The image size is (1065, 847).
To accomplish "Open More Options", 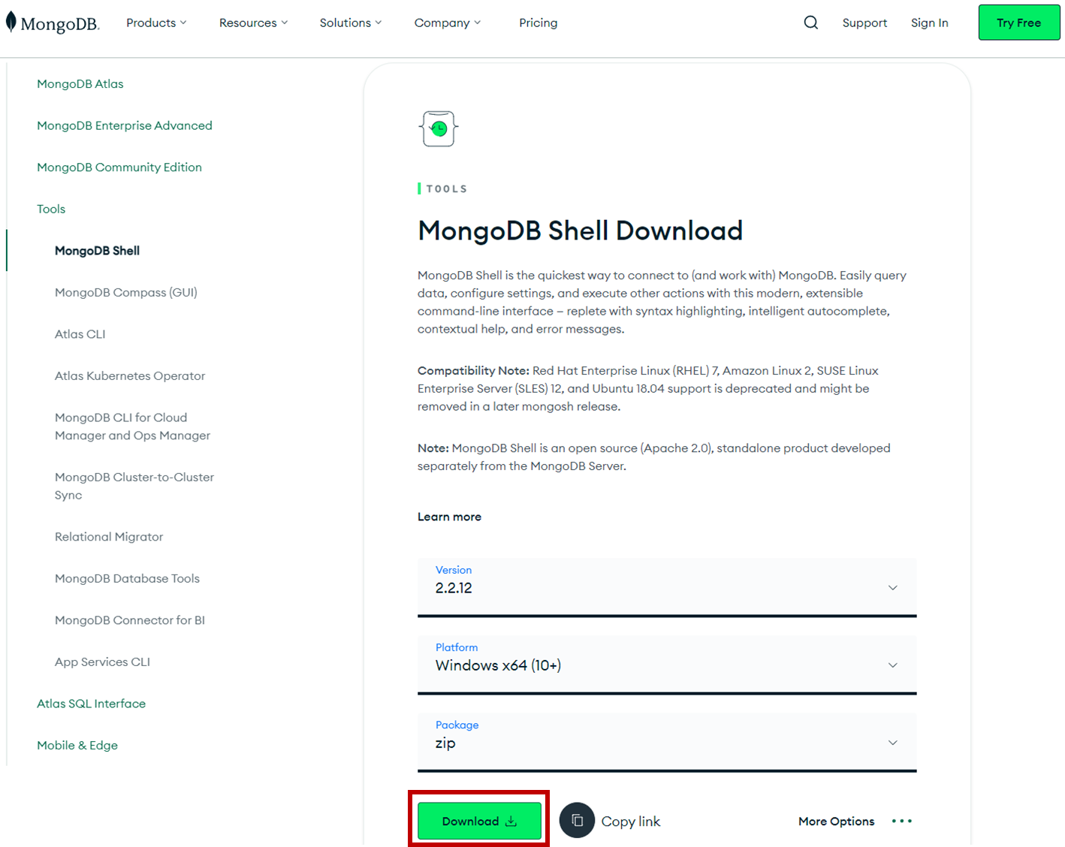I will click(837, 821).
